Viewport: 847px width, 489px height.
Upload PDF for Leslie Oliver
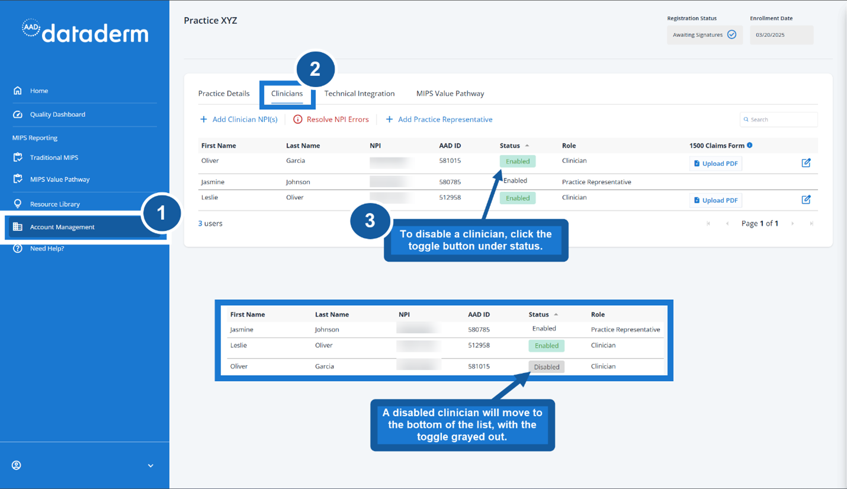pyautogui.click(x=715, y=200)
